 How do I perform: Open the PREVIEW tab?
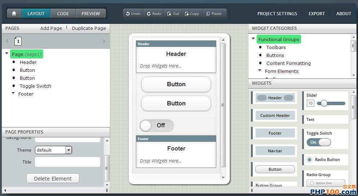pos(90,13)
